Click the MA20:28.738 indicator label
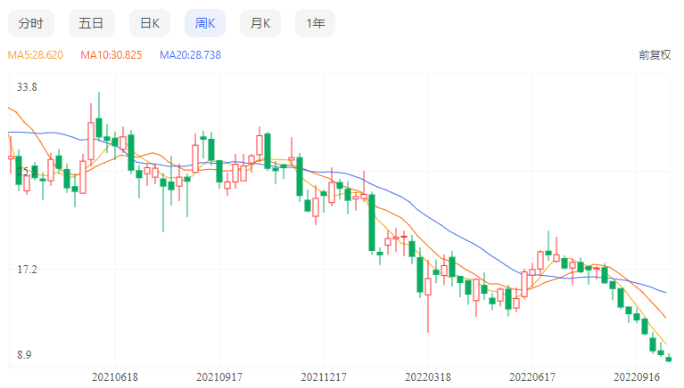 click(x=190, y=55)
